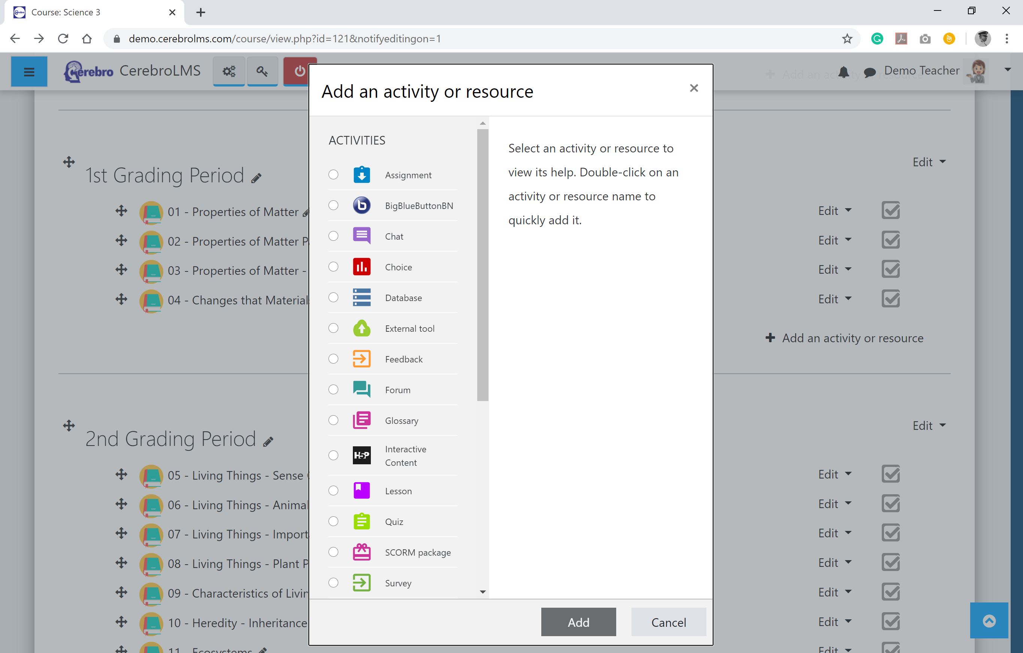Click the blue hamburger menu button
This screenshot has height=653, width=1023.
point(29,72)
